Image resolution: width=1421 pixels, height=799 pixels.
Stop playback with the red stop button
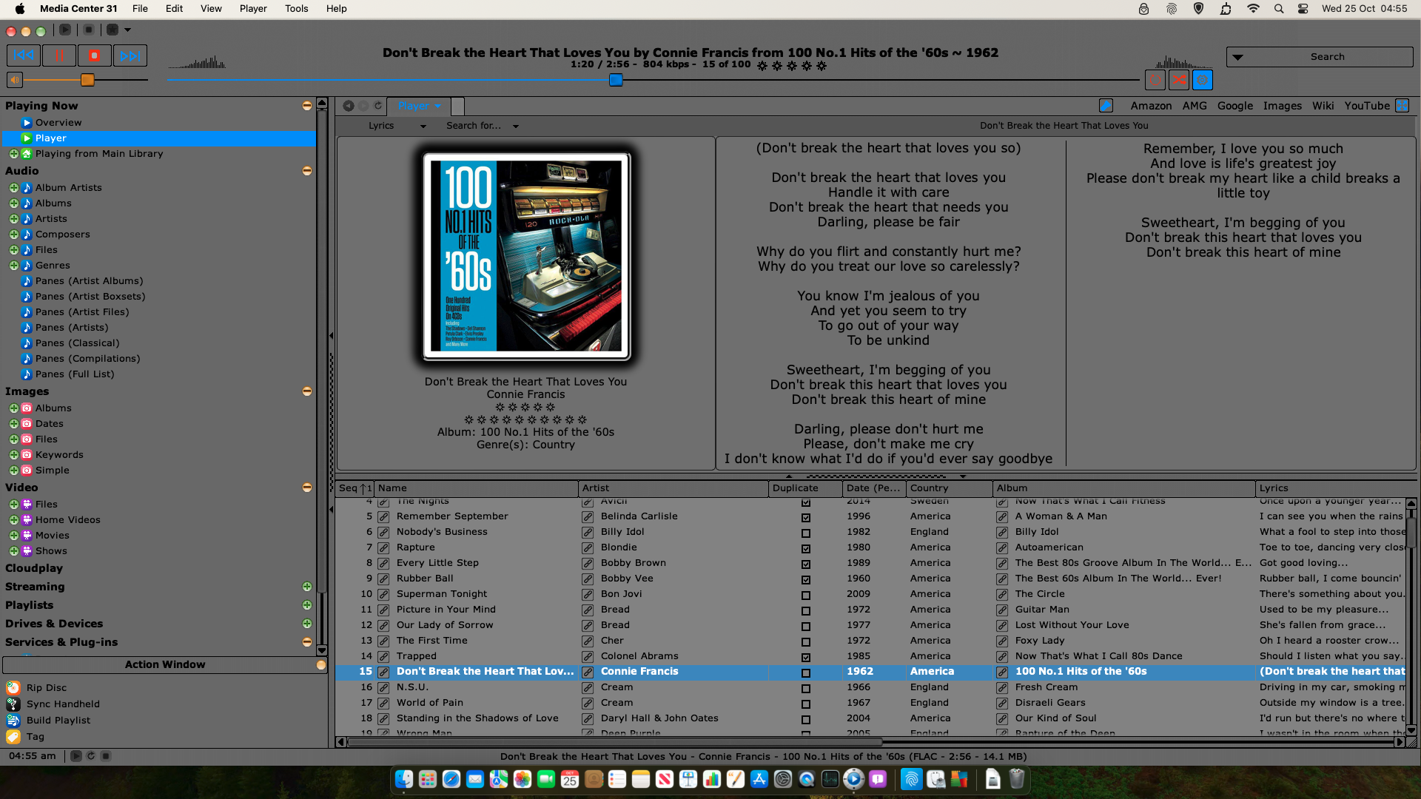tap(95, 55)
